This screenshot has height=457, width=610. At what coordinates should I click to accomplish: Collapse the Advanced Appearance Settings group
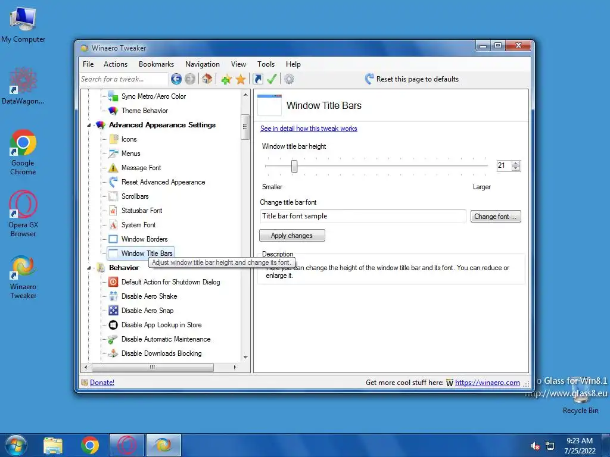[x=89, y=125]
